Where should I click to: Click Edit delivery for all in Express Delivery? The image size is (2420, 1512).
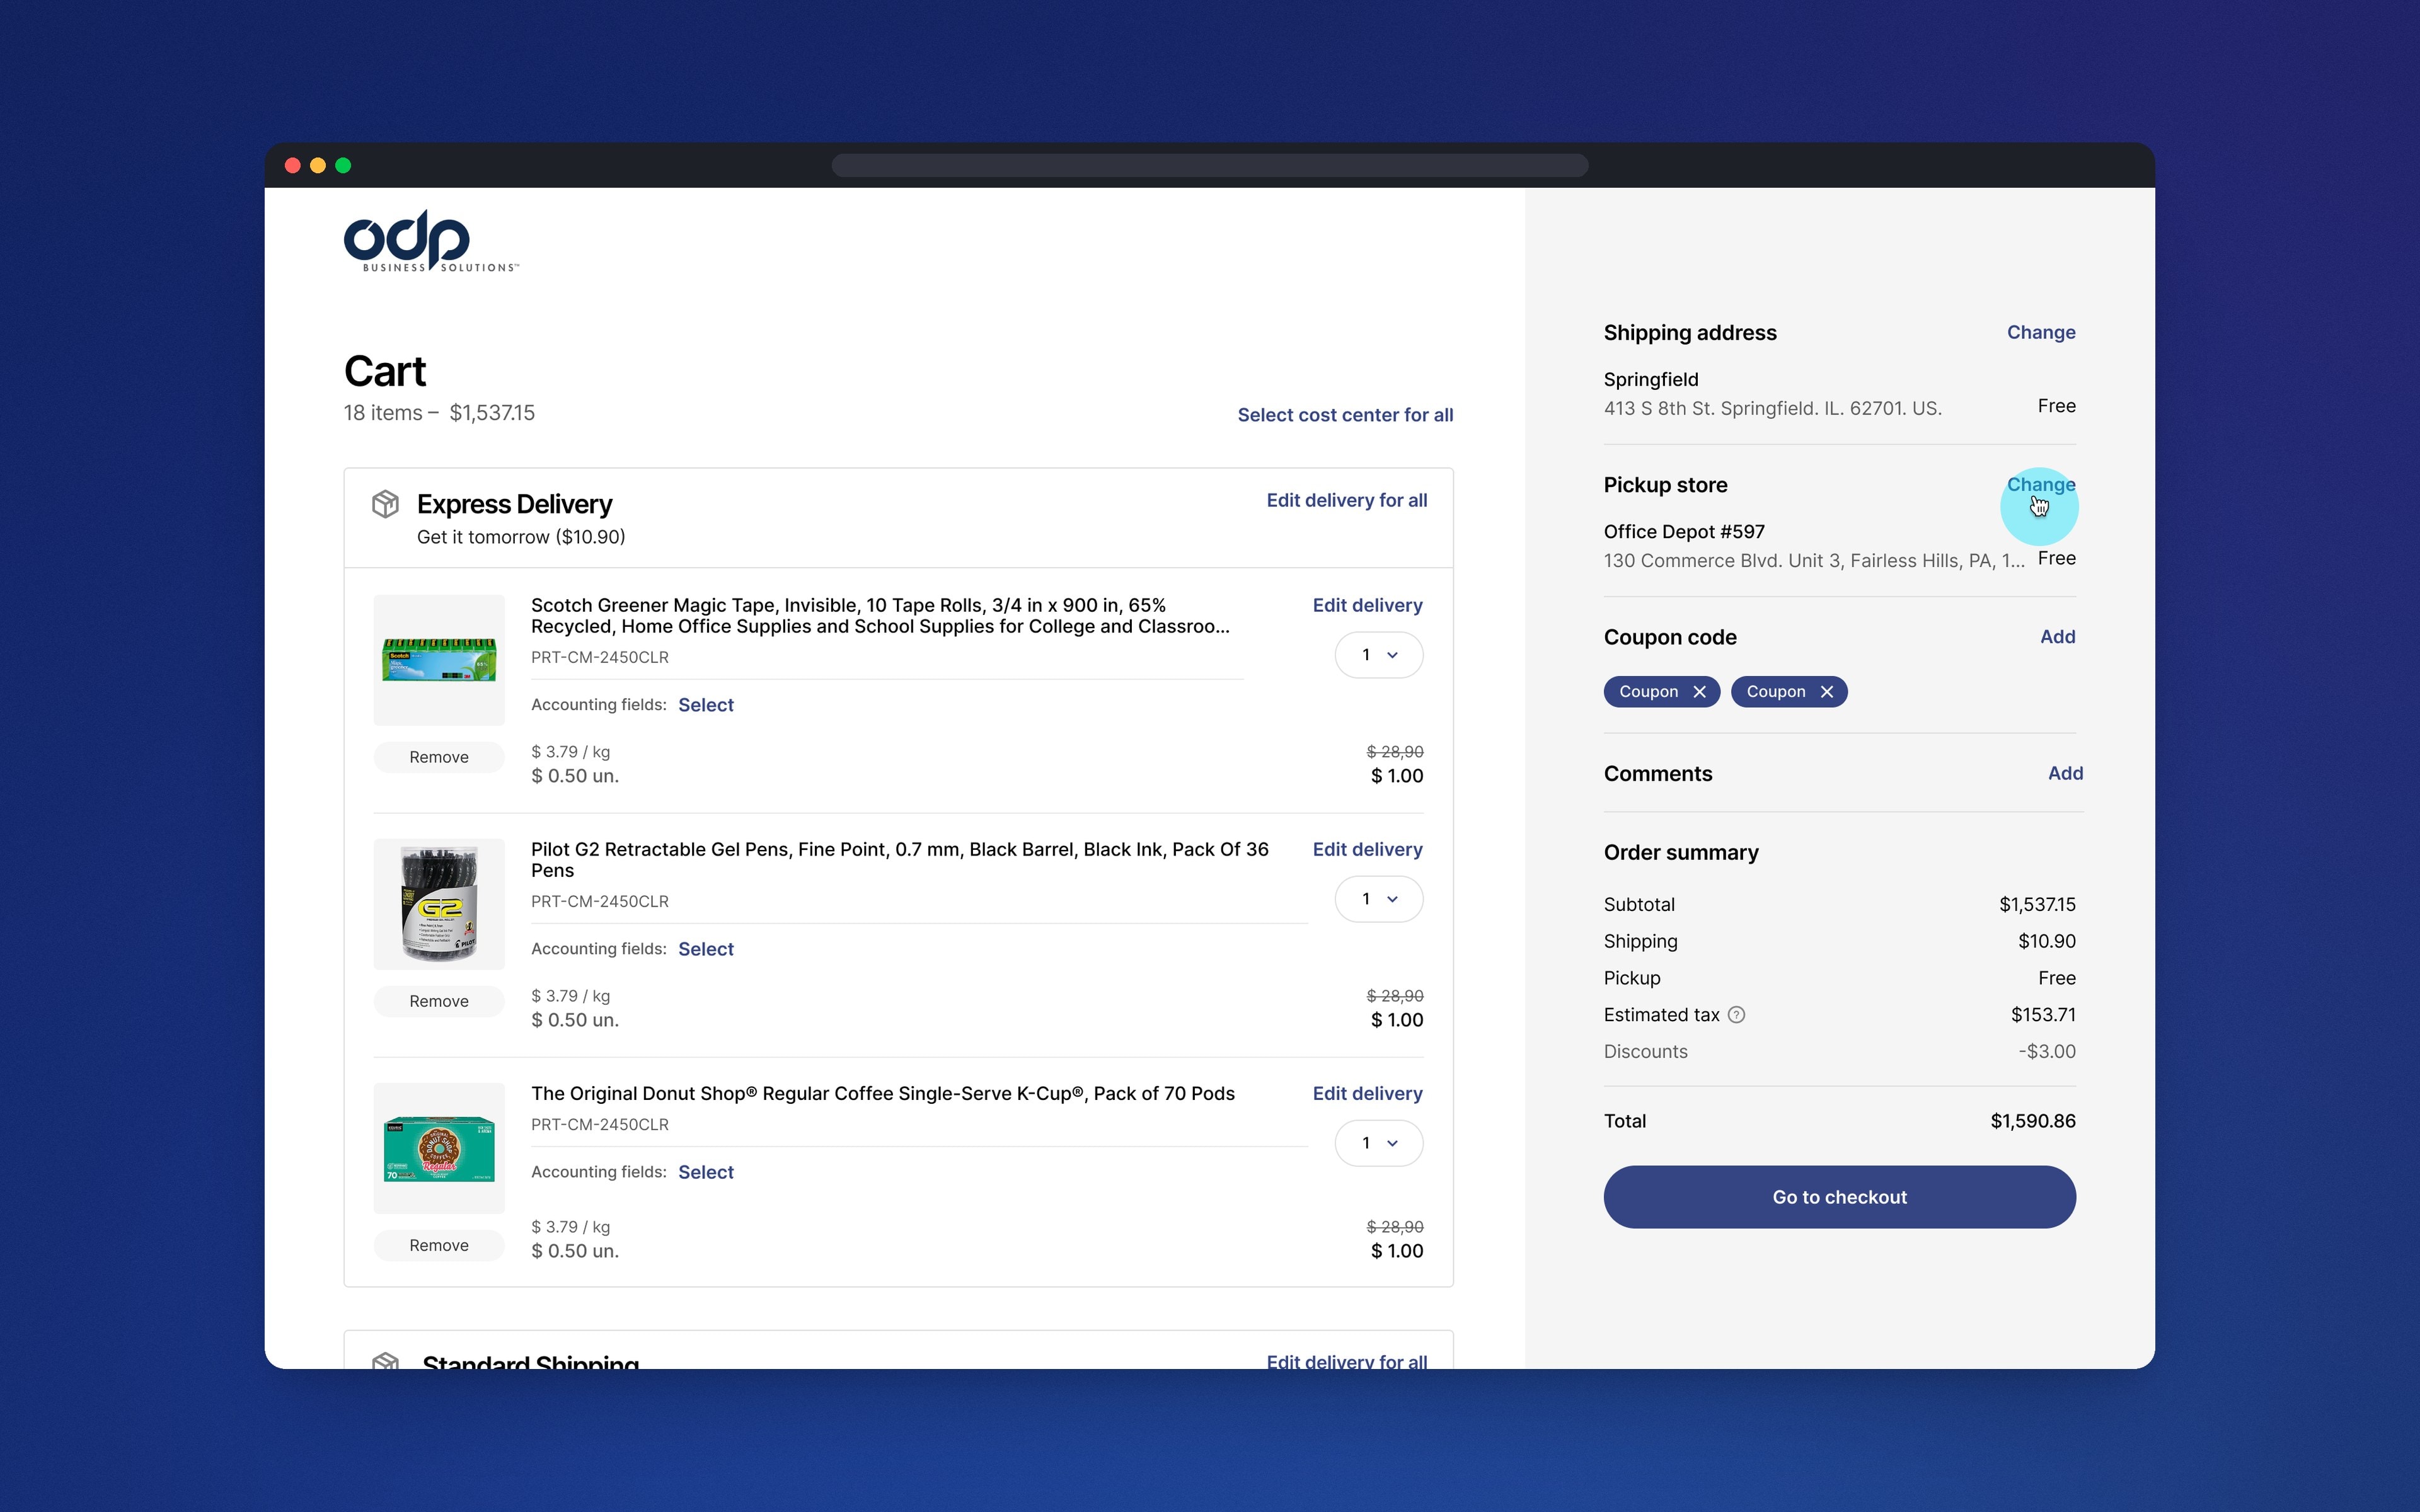pos(1346,500)
